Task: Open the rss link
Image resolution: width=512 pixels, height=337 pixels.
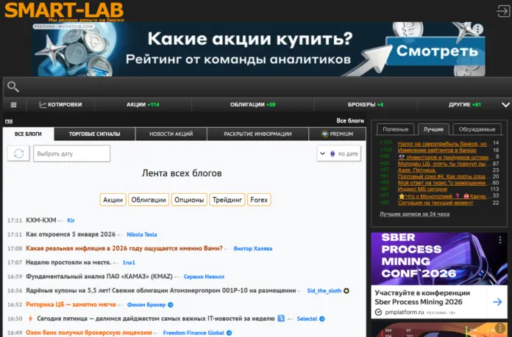Action: click(x=9, y=121)
